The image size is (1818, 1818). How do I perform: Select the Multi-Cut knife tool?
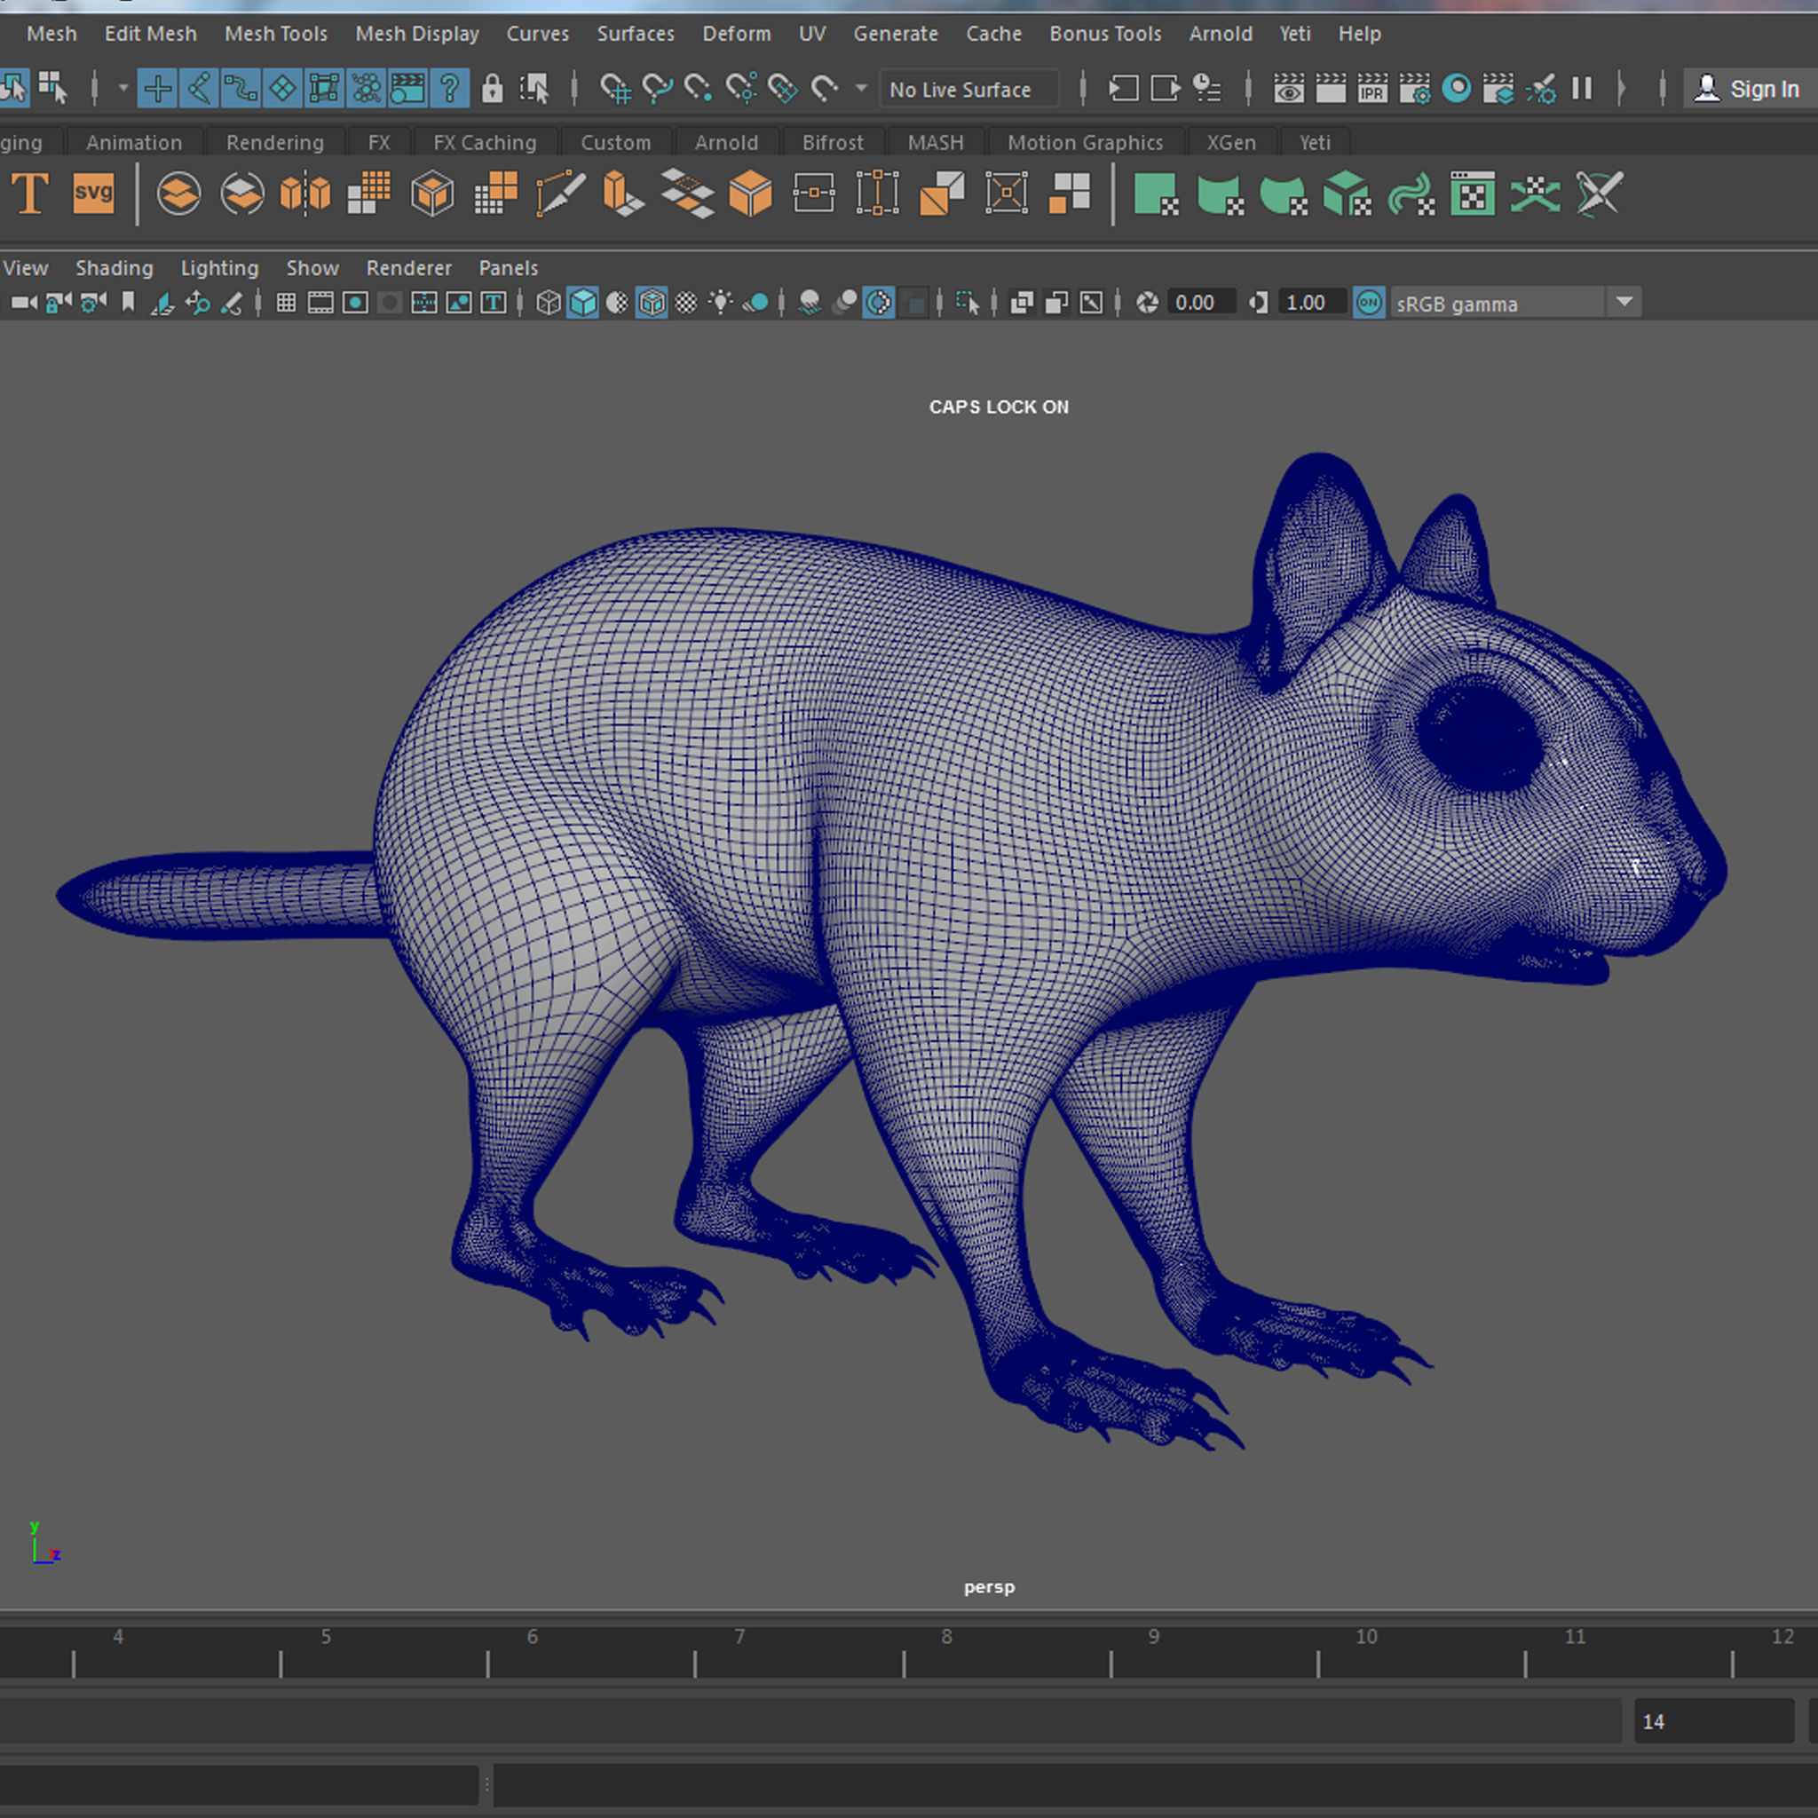[561, 194]
